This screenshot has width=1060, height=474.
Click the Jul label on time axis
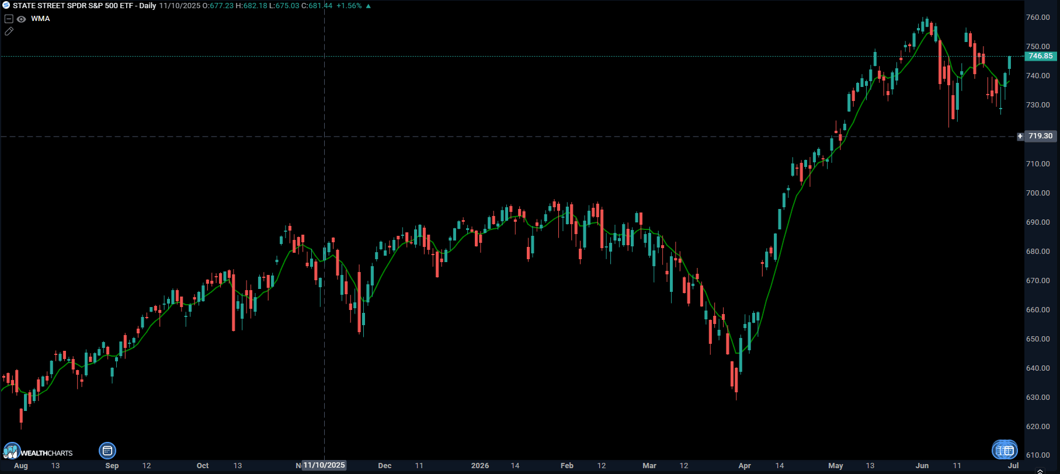1014,466
